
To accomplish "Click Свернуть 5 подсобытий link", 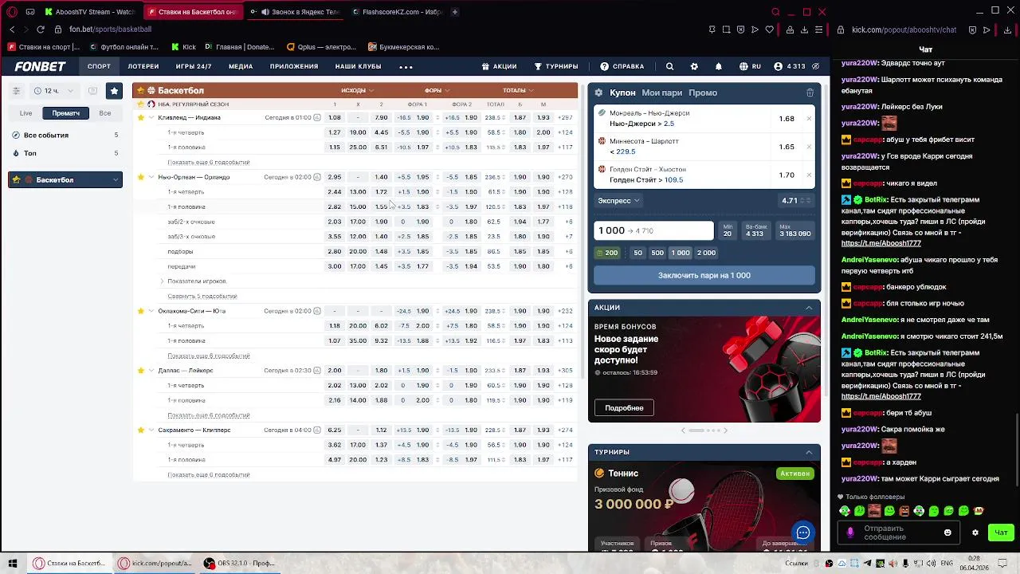I will (202, 296).
